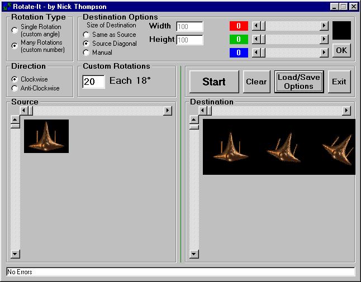Select Single Rotation radio button
The image size is (361, 282).
pyautogui.click(x=15, y=30)
